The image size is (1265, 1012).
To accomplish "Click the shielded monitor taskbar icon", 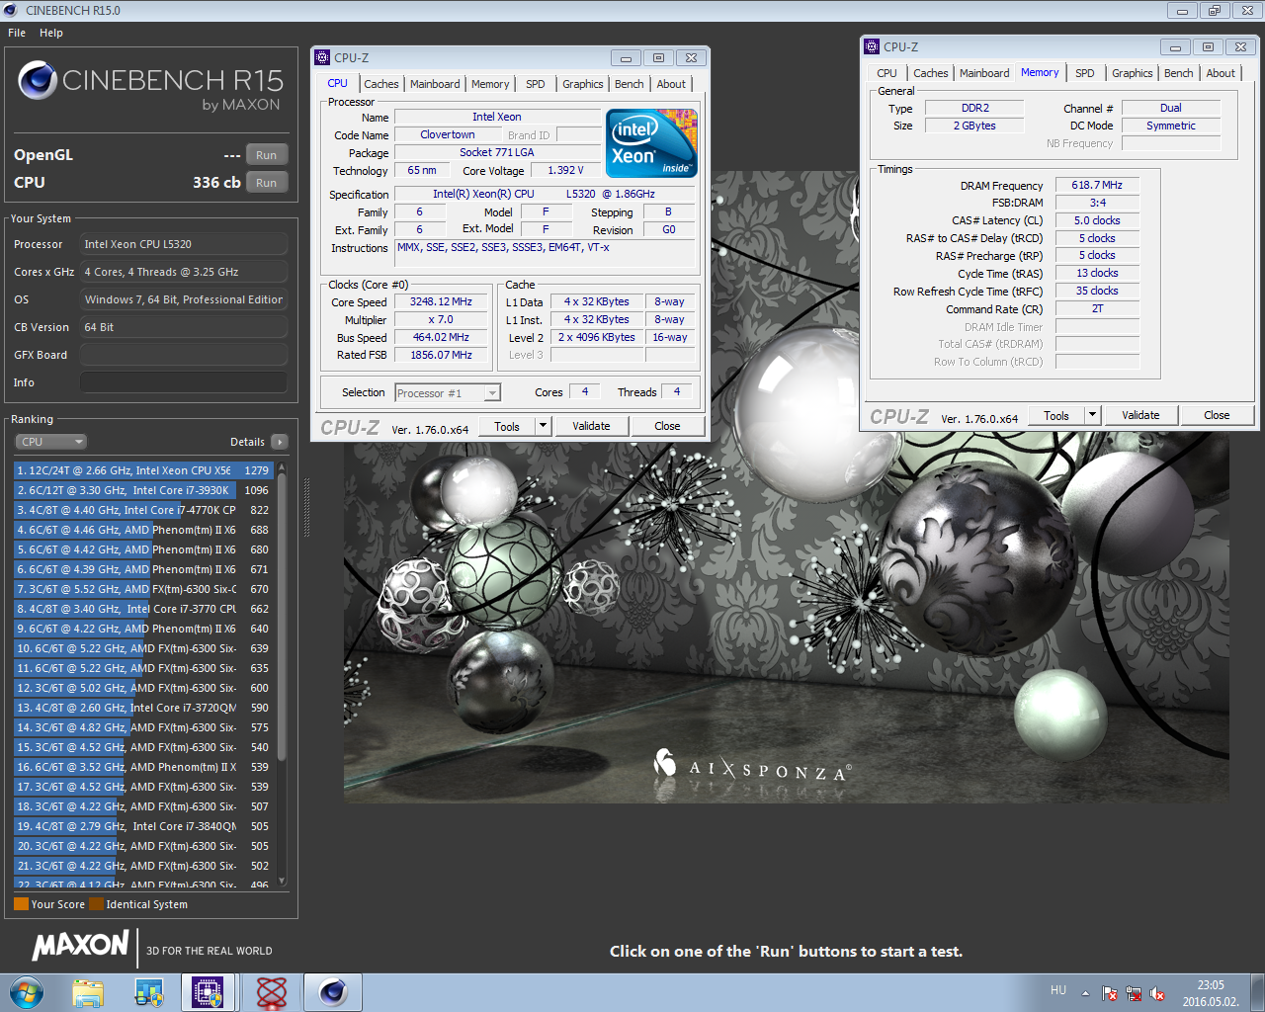I will click(x=148, y=992).
